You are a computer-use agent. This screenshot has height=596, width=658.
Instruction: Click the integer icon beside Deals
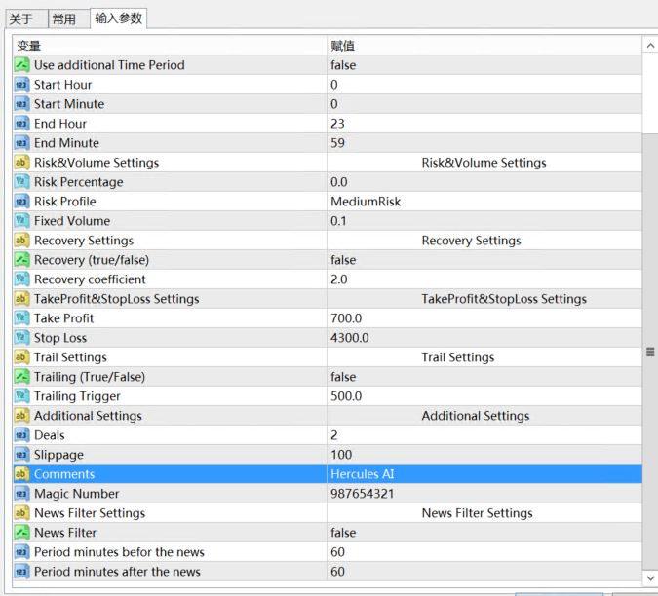coord(21,435)
